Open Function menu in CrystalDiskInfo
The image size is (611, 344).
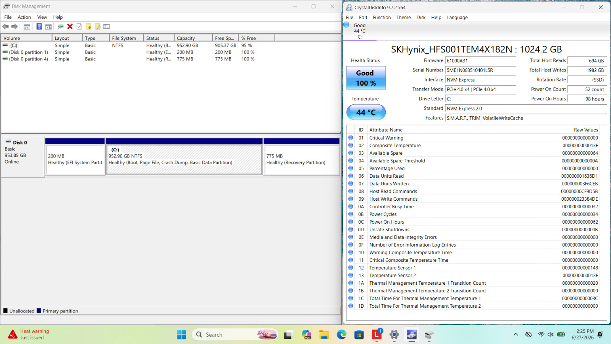[x=382, y=18]
